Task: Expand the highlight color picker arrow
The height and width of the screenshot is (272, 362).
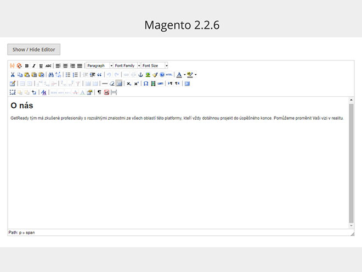Action: click(196, 75)
